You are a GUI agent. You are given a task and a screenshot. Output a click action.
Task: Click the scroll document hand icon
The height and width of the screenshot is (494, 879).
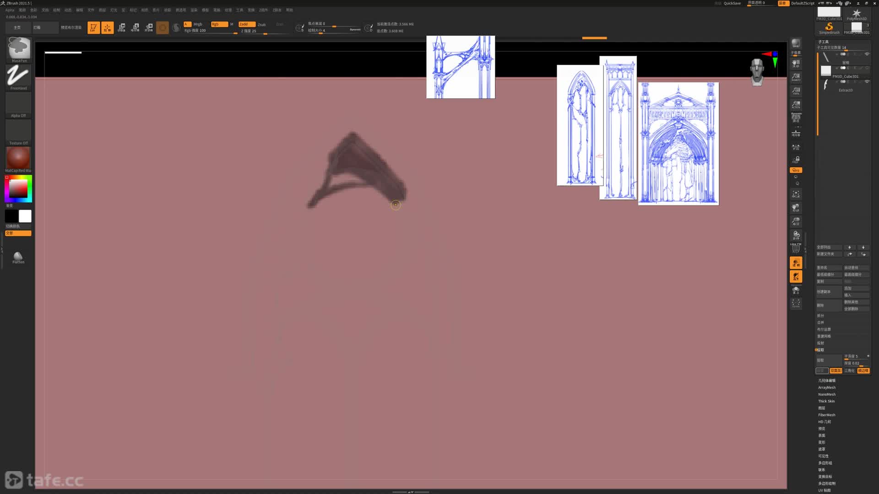[x=796, y=63]
